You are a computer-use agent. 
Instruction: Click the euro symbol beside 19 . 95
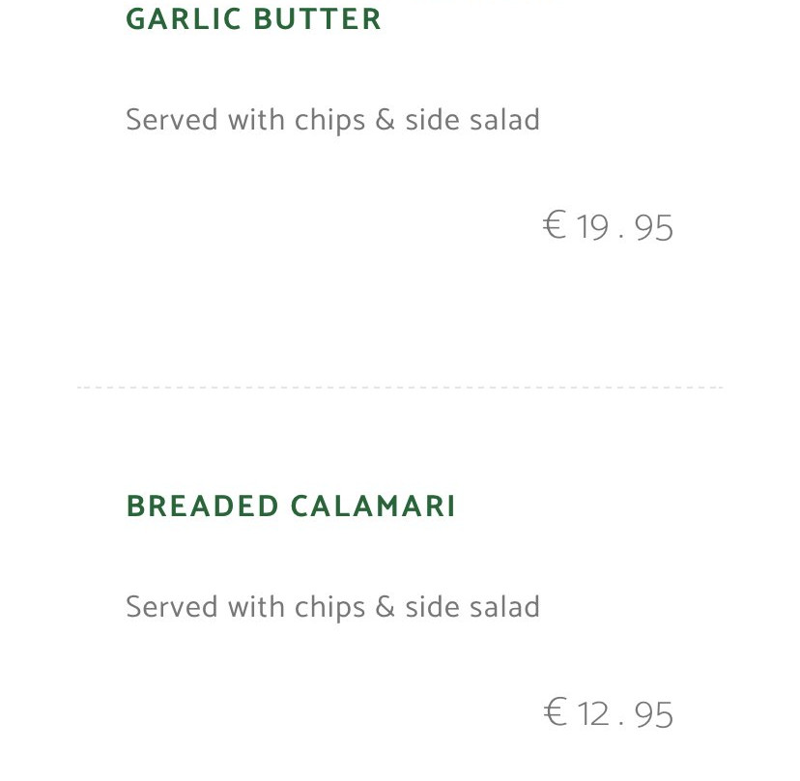pyautogui.click(x=555, y=225)
